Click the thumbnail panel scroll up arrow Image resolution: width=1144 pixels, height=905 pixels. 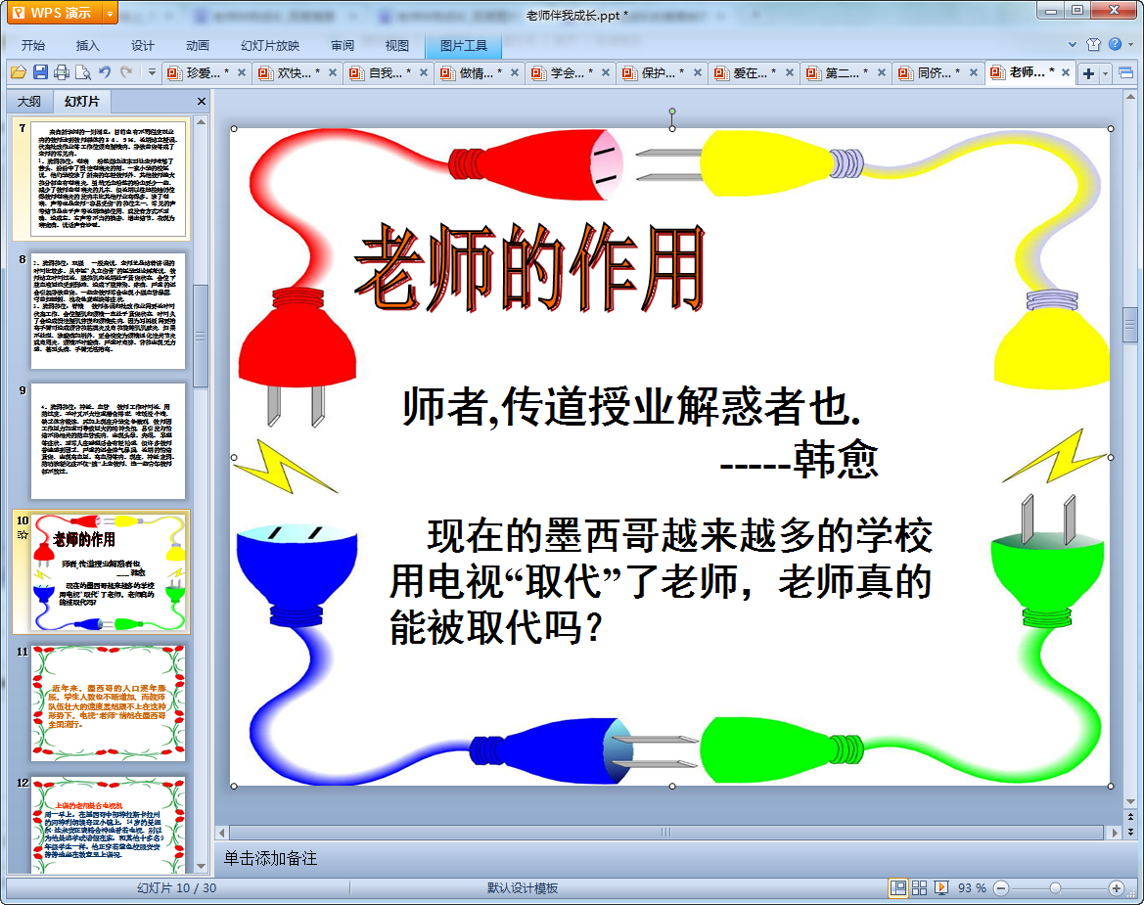pyautogui.click(x=201, y=121)
